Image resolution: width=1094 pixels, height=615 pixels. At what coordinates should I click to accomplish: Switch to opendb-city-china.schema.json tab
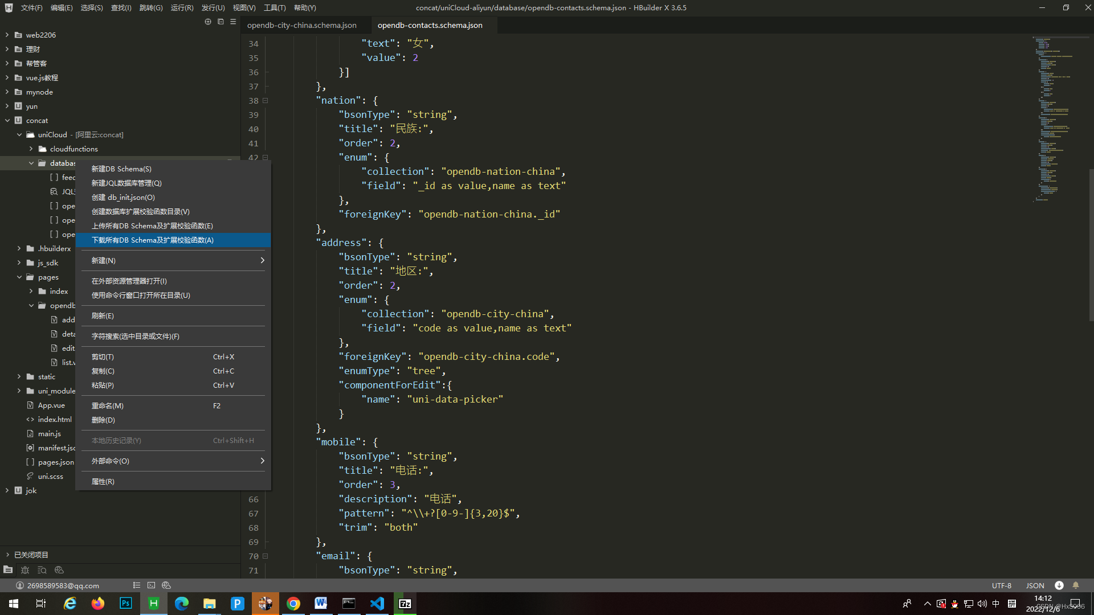point(301,25)
